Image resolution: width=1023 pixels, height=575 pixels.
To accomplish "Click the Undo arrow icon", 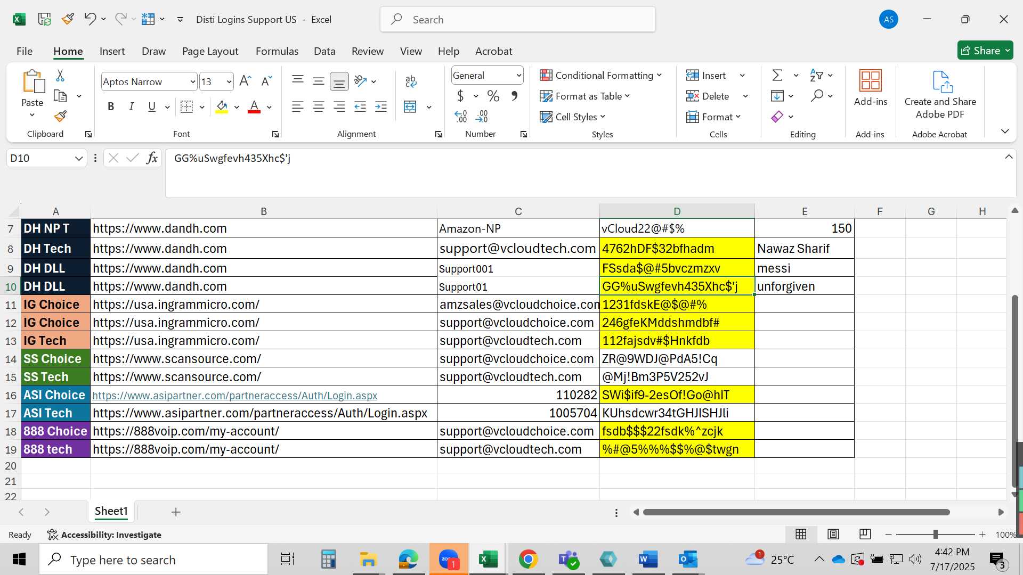I will point(90,19).
